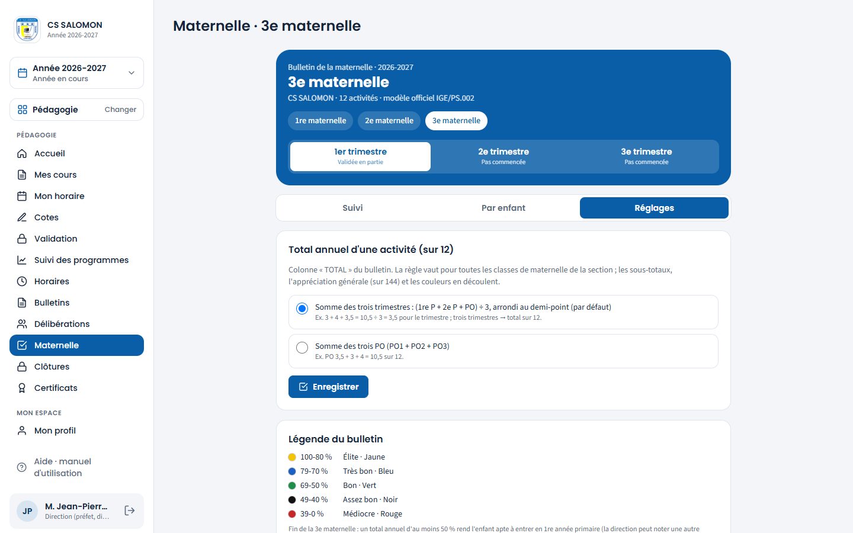Image resolution: width=853 pixels, height=533 pixels.
Task: Open the Réglages tab
Action: click(x=654, y=208)
